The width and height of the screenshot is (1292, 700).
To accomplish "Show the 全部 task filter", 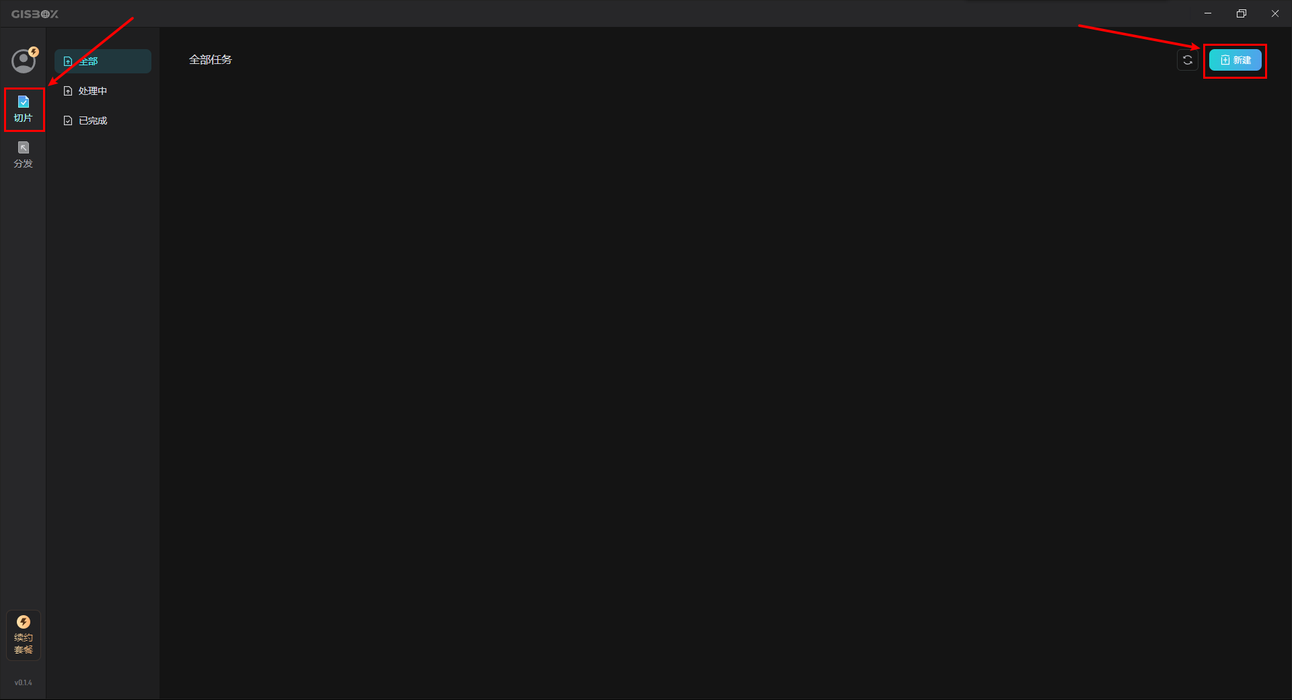I will click(x=103, y=61).
